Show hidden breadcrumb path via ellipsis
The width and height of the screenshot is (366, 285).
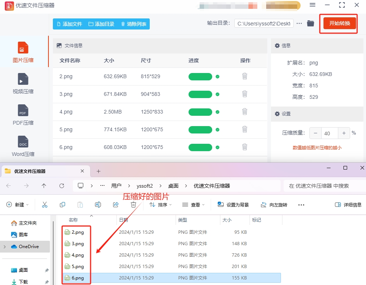tap(102, 186)
